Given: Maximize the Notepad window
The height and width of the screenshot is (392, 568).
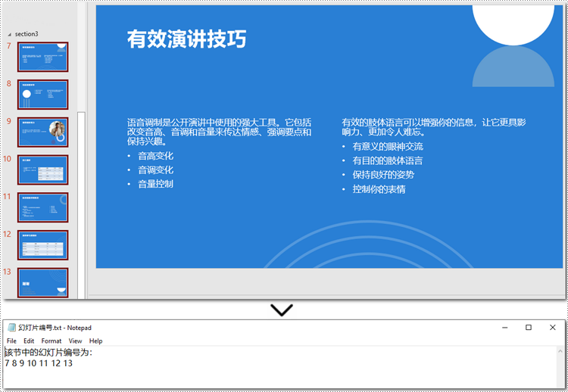Looking at the screenshot, I should (529, 328).
